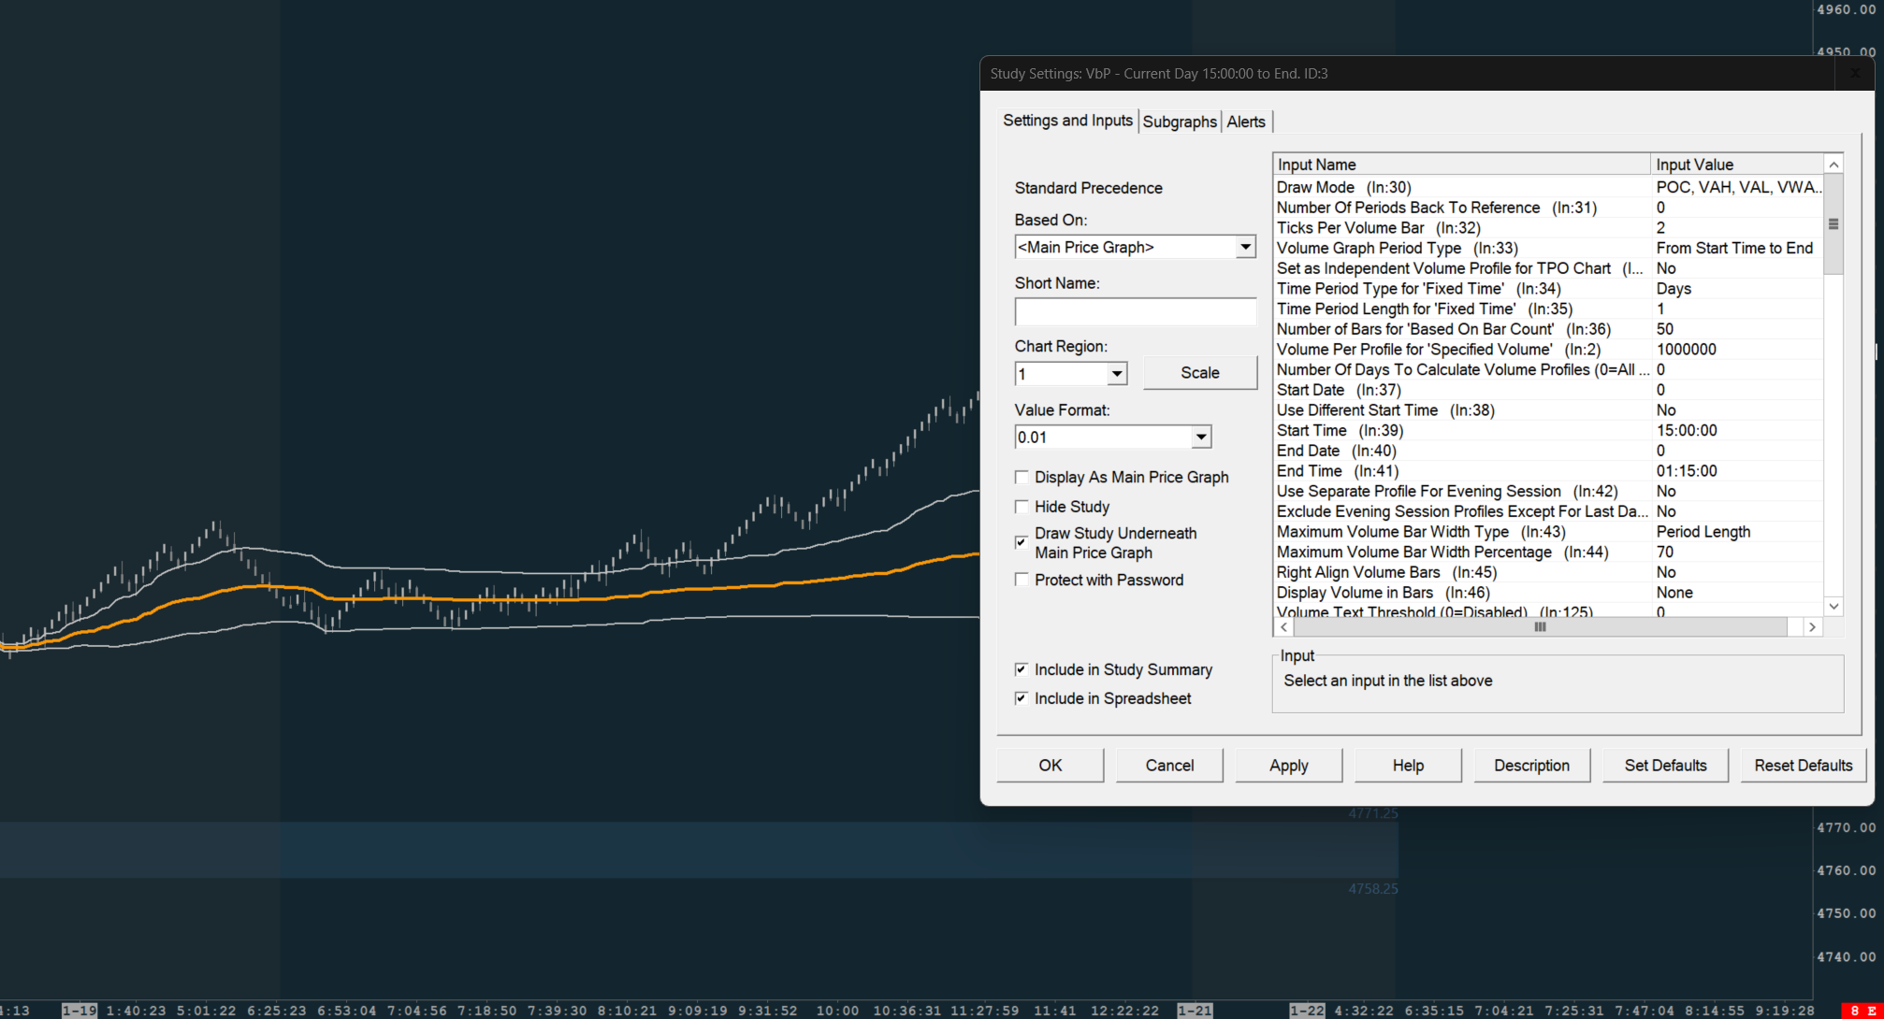Click the Scale button
1884x1019 pixels.
(1199, 372)
